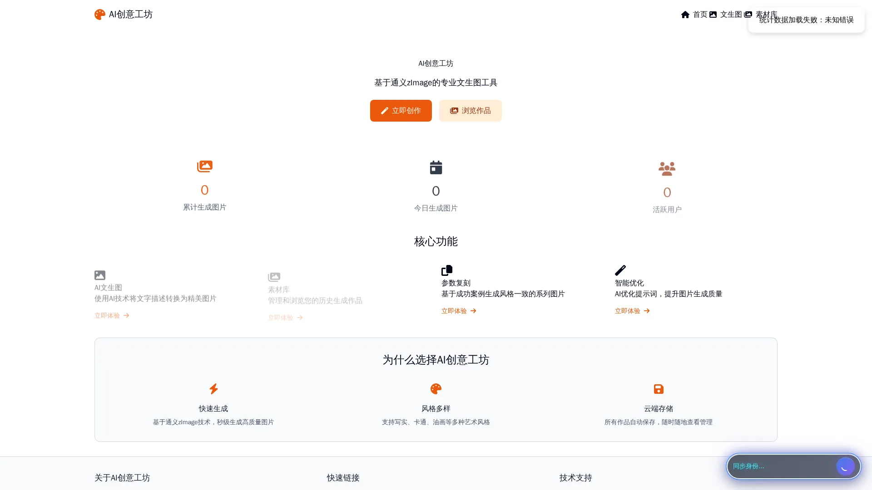The width and height of the screenshot is (872, 490).
Task: Click the 同步身份 loading notification
Action: (793, 466)
